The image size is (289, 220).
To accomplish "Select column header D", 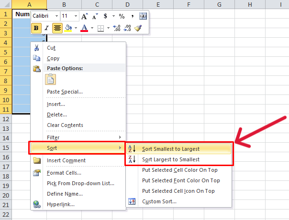I will 127,4.
